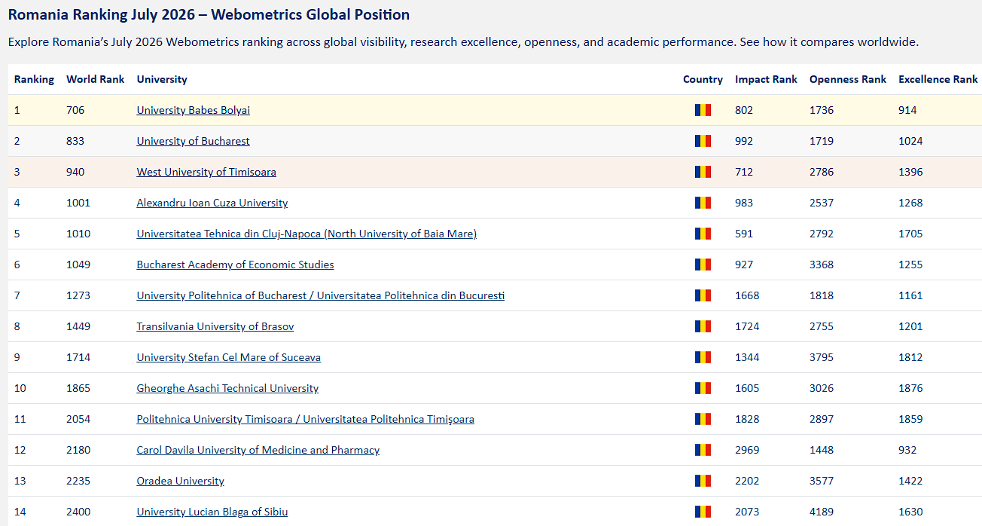Click Romania flag in Babes Bolyai row
This screenshot has height=526, width=982.
tap(703, 110)
